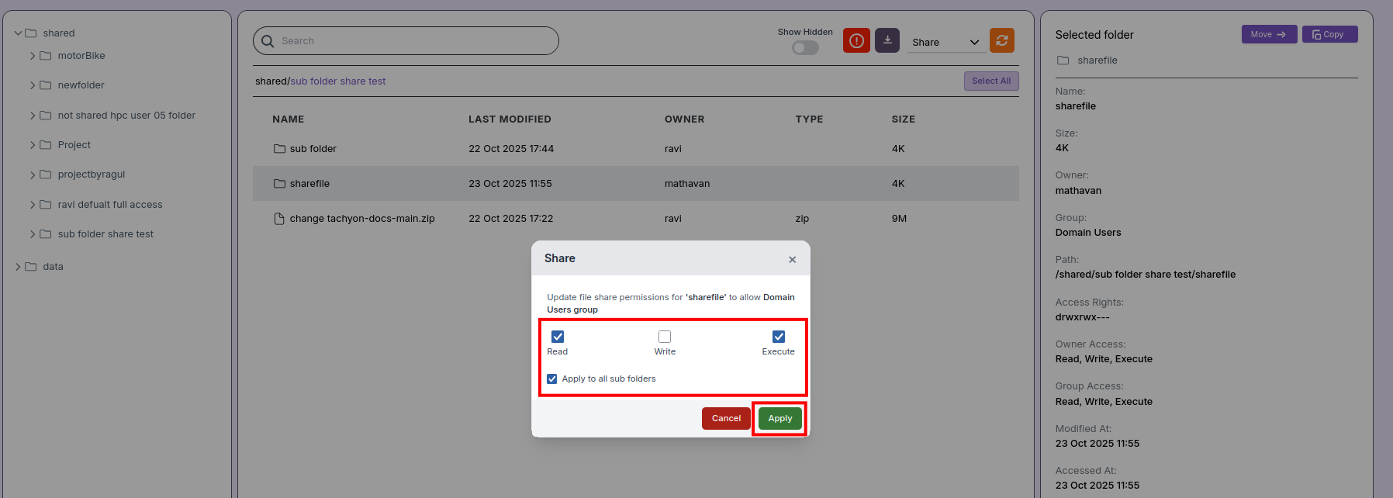Expand the not shared hpc user 05 folder chevron

tap(33, 116)
